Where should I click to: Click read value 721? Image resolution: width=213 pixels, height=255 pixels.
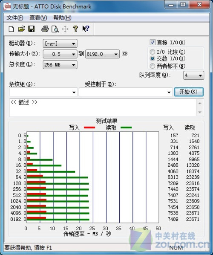coord(195,136)
